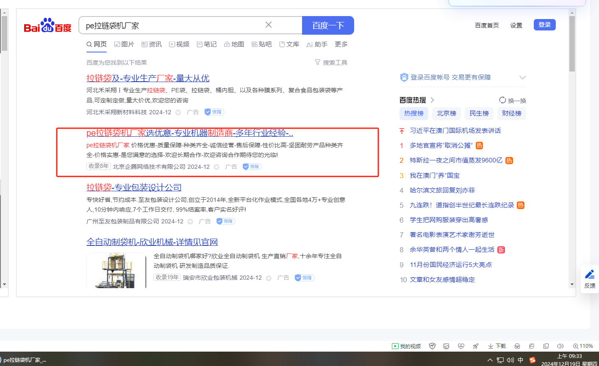Open 我的视频 in the browser status bar
The height and width of the screenshot is (366, 599).
[x=406, y=346]
